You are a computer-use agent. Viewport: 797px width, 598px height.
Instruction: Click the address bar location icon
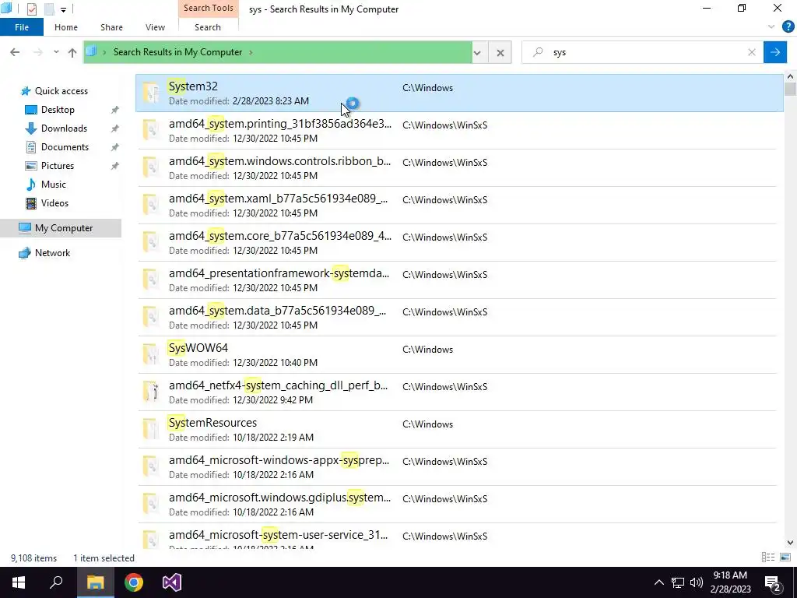pos(92,51)
